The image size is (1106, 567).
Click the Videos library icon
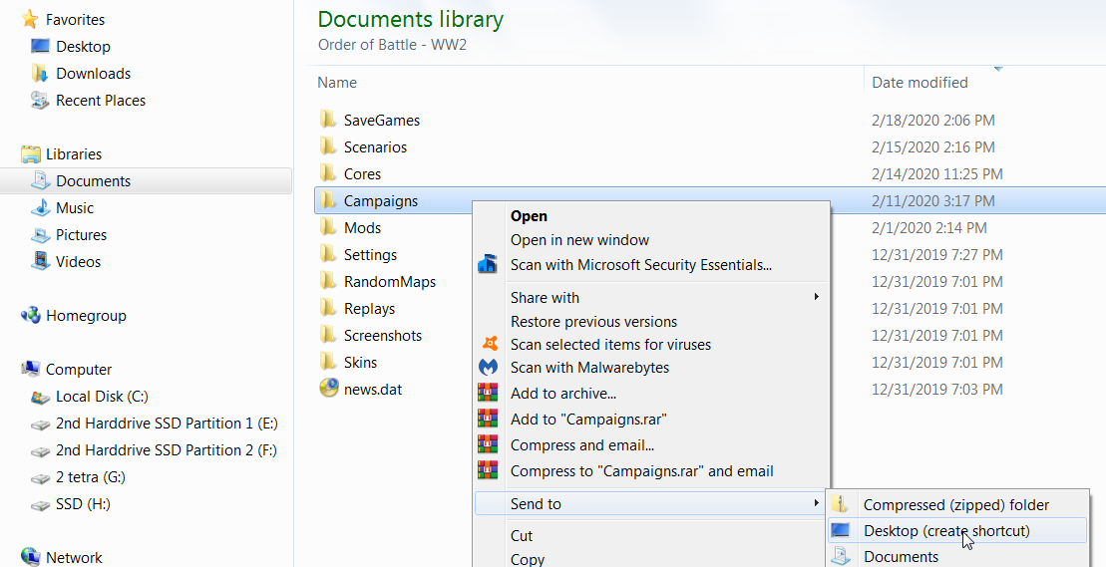(x=40, y=261)
